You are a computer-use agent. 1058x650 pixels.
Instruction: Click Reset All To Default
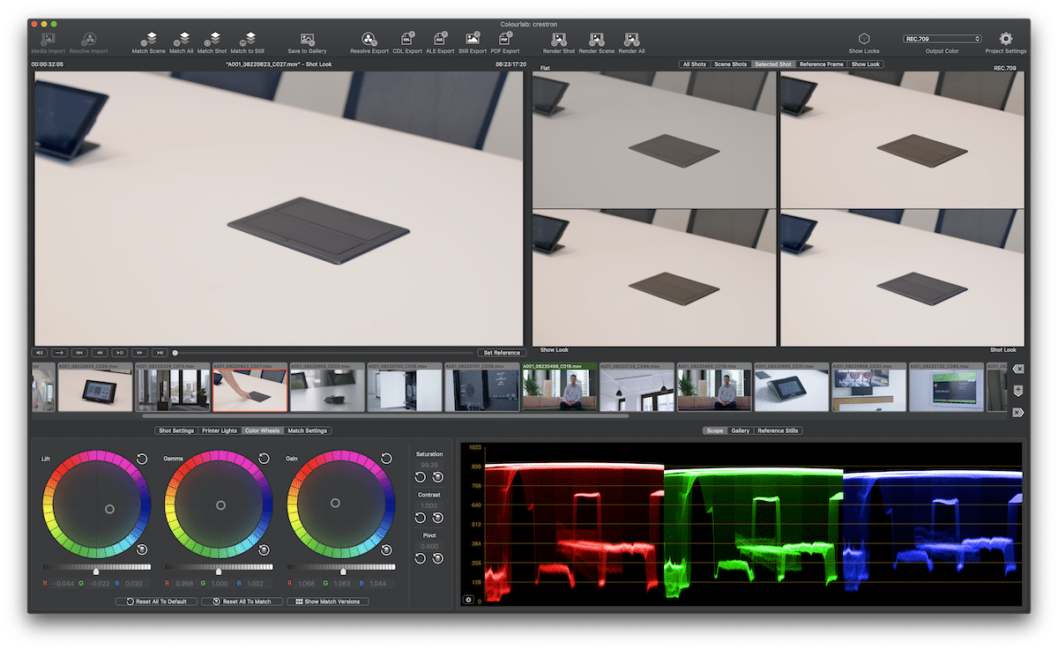156,601
